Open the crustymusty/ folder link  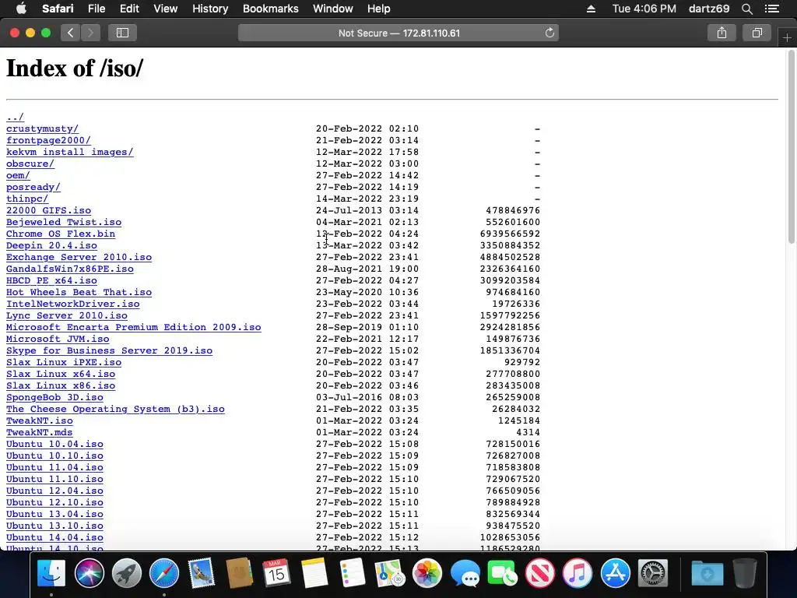click(42, 128)
